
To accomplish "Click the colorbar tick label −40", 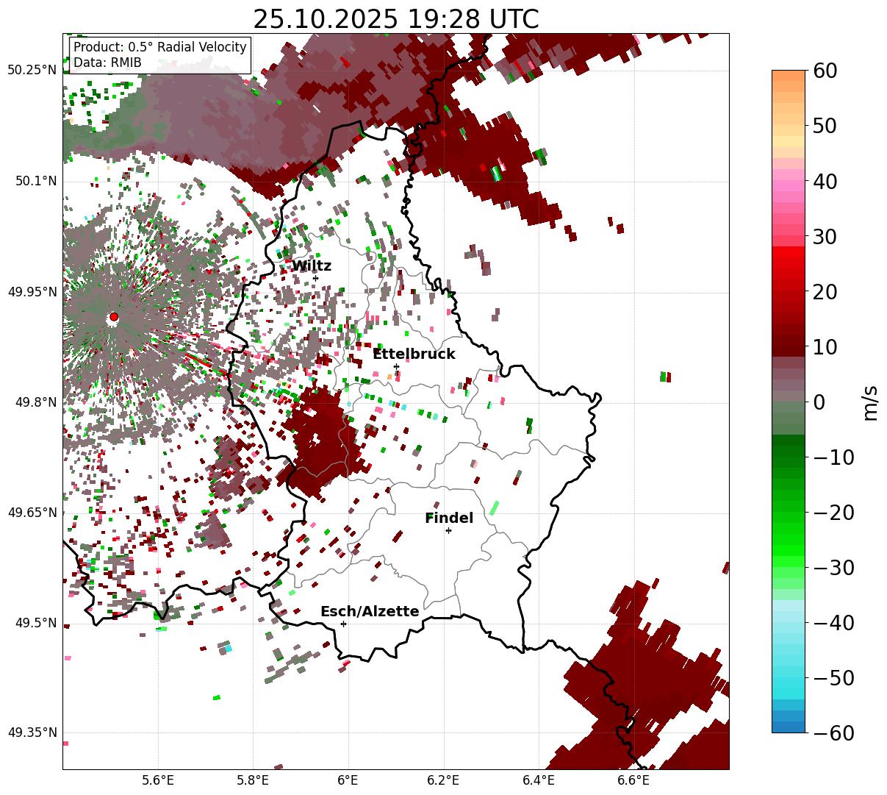I will 833,623.
